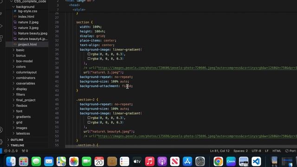Select nature beauty4.jpeg file
Screen dimensions: 297x167
[x=32, y=39]
